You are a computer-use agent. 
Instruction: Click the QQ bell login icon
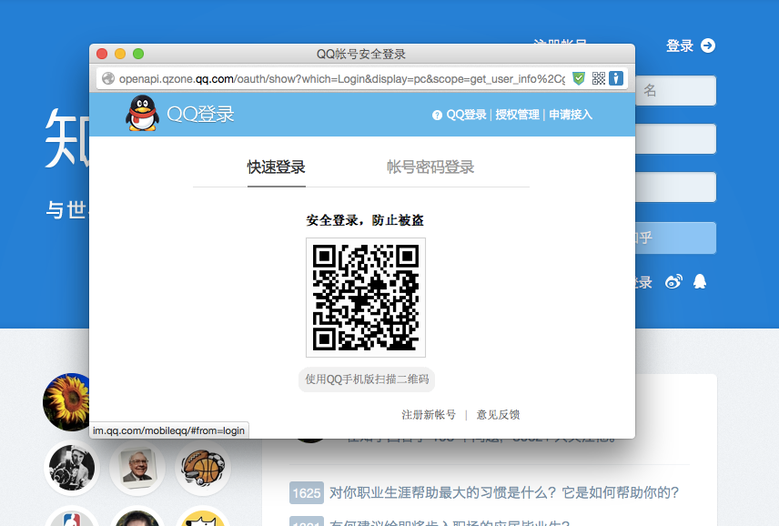(x=699, y=282)
